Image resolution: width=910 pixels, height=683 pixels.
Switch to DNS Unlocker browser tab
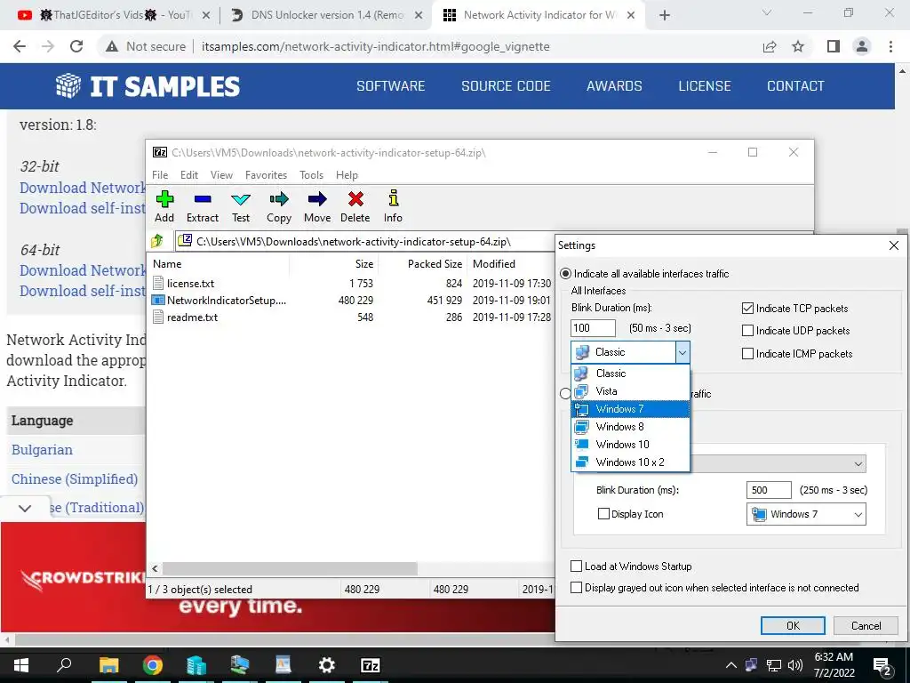pos(327,15)
